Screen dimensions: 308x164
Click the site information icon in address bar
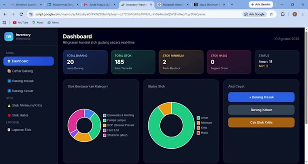pyautogui.click(x=31, y=14)
